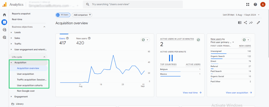Select the Users metric tab

[x=64, y=41]
